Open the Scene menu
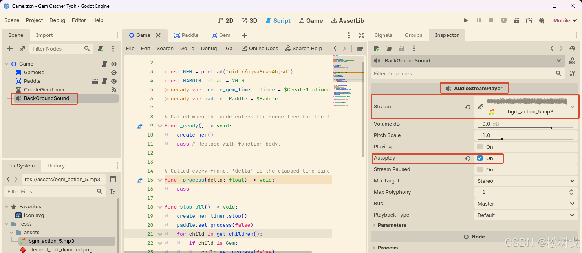 [12, 20]
